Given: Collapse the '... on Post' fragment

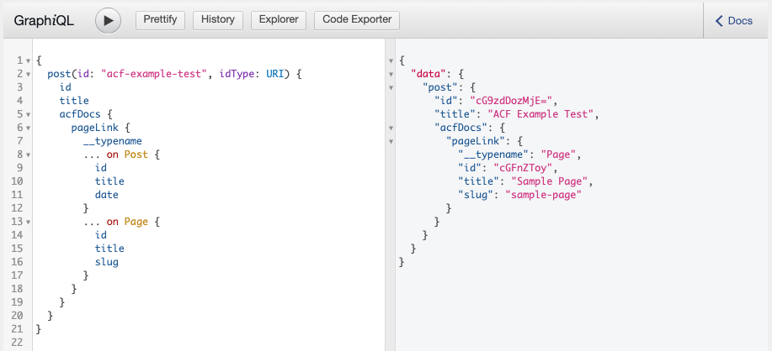Looking at the screenshot, I should [x=29, y=155].
